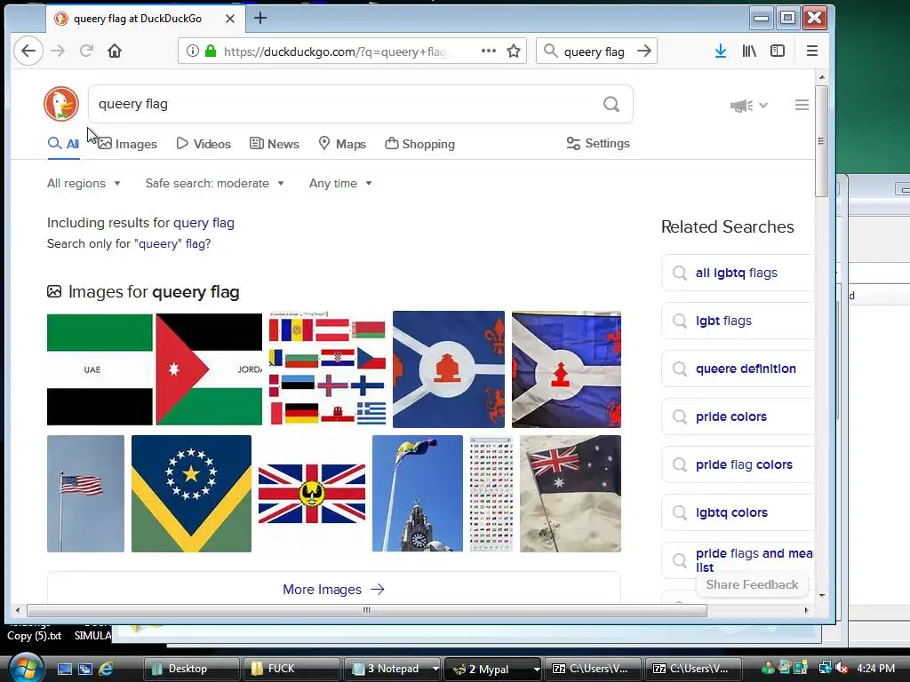Switch to the Maps tab
Image resolution: width=910 pixels, height=682 pixels.
342,144
